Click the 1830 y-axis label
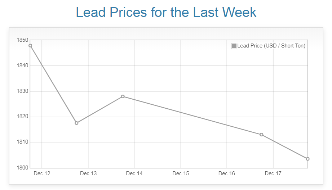 (x=22, y=91)
